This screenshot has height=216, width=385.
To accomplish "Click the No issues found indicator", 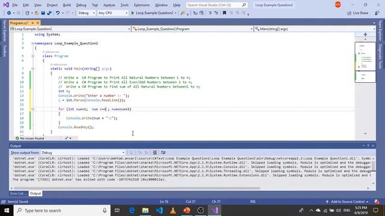I will tap(29, 139).
